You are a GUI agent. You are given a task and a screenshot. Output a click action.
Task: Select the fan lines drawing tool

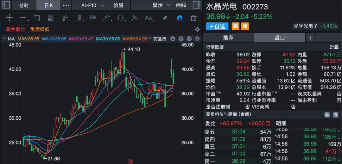(51, 18)
